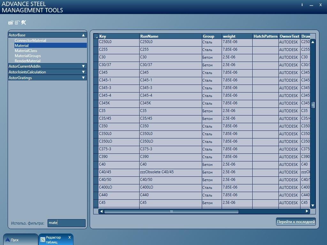Close the Редактор таблиц tab with X
Viewport: 327px width, 245px height.
[x=70, y=237]
